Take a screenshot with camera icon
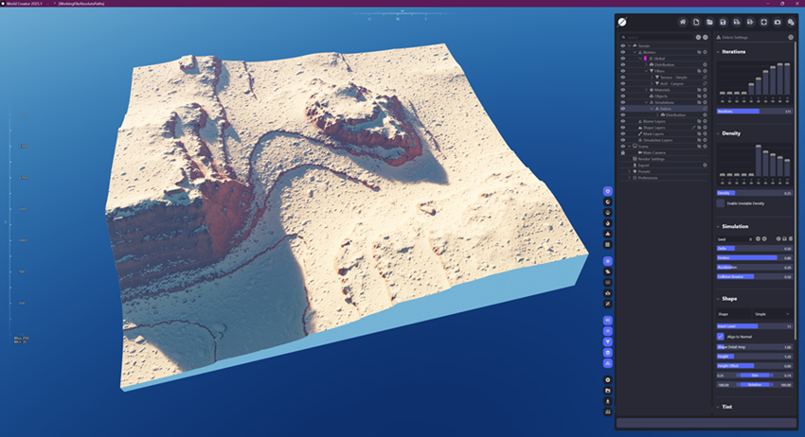The image size is (805, 437). pos(778,22)
